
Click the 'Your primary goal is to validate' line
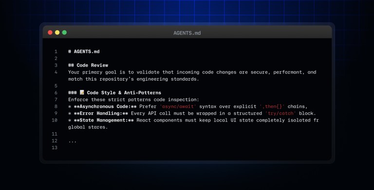[x=192, y=72]
